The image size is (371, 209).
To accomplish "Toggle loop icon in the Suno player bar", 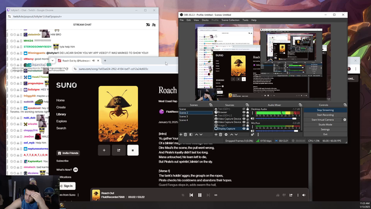I will 216,195.
